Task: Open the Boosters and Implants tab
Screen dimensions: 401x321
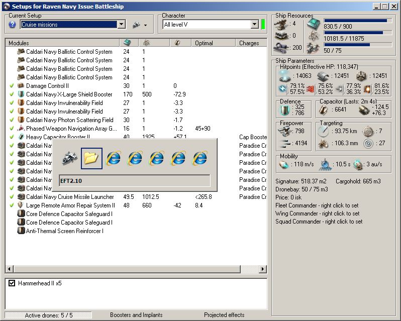Action: pyautogui.click(x=136, y=315)
